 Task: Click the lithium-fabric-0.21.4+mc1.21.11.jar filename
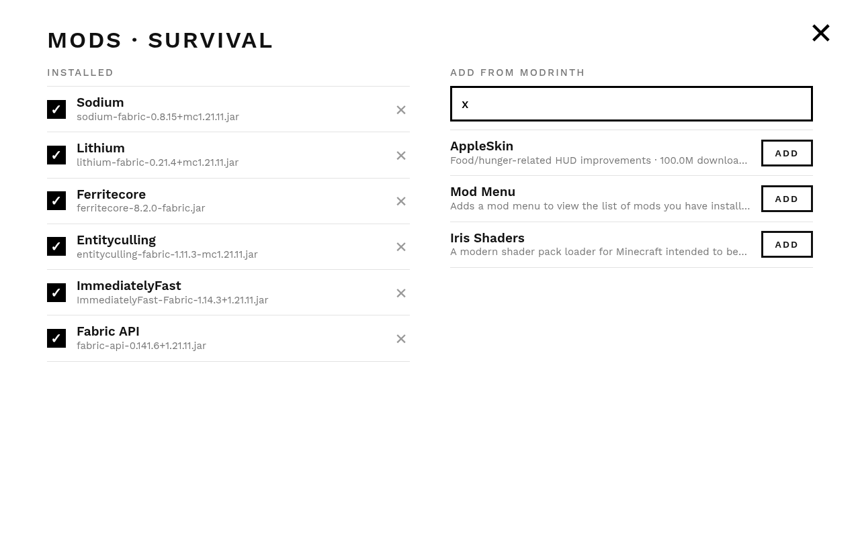(x=157, y=162)
